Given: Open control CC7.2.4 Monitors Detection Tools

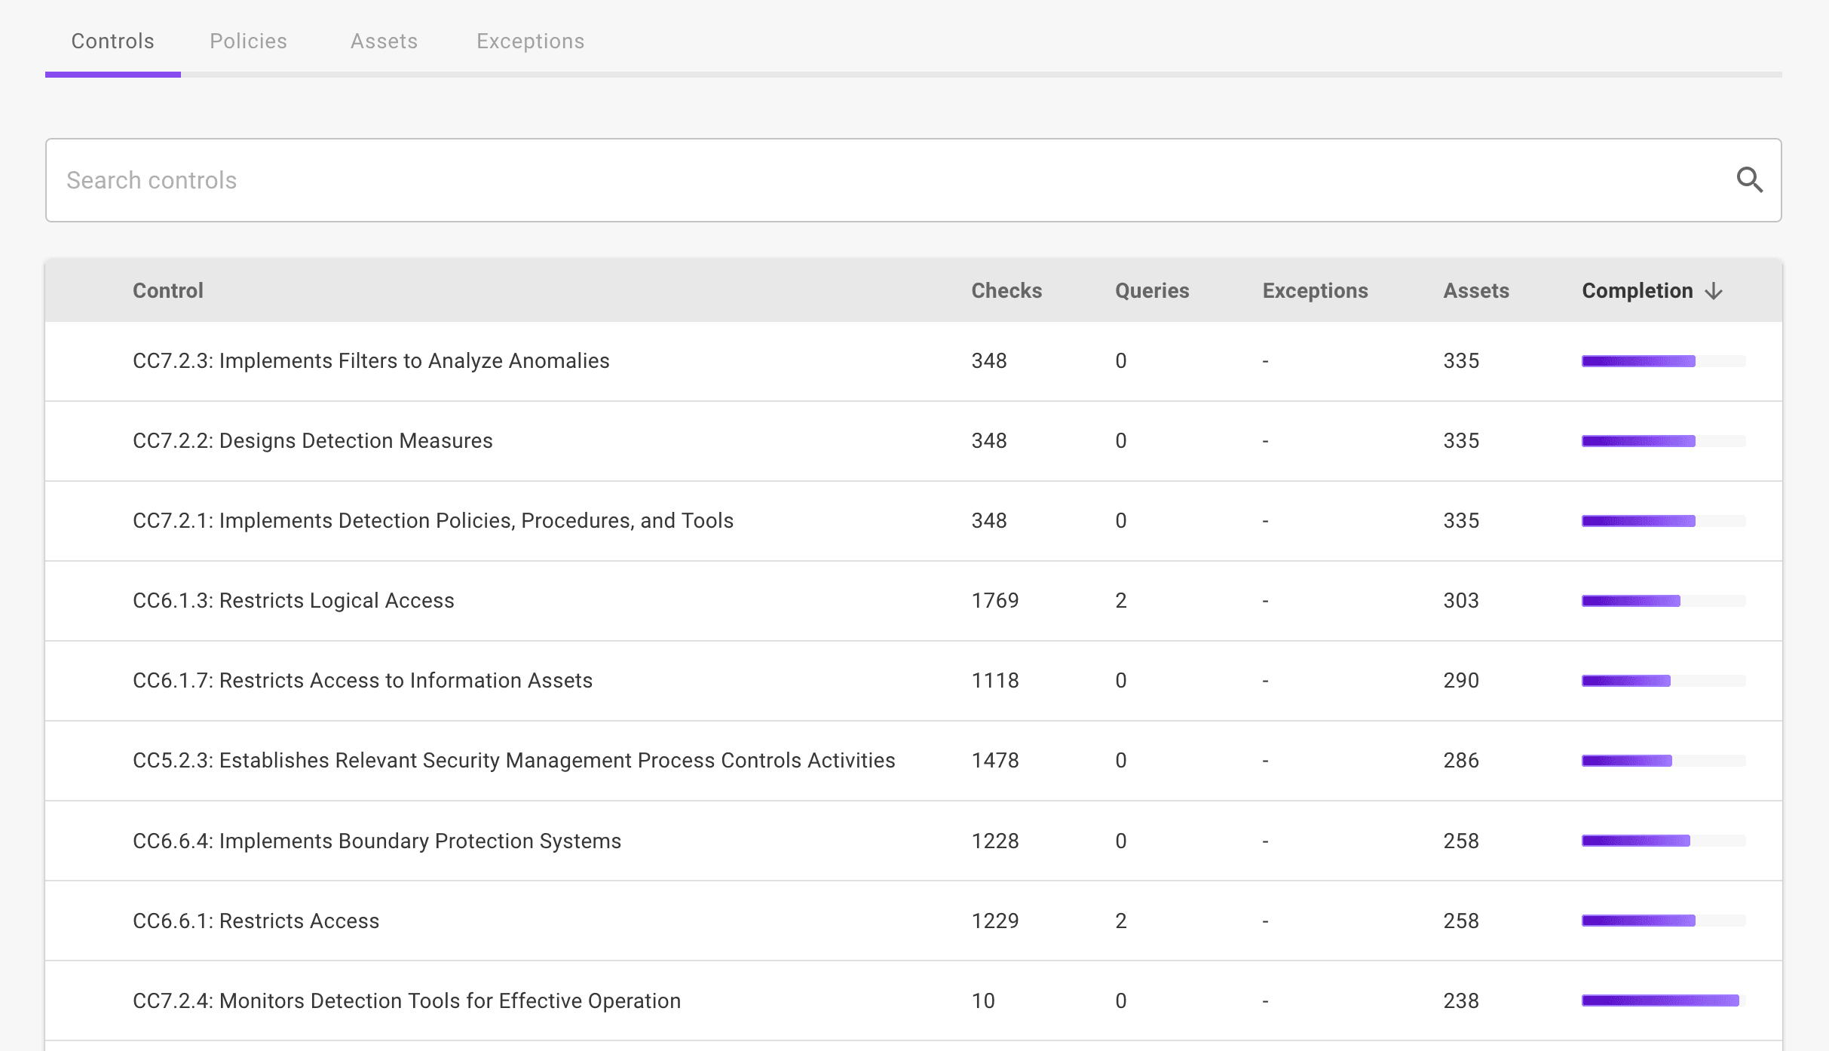Looking at the screenshot, I should [x=406, y=1000].
